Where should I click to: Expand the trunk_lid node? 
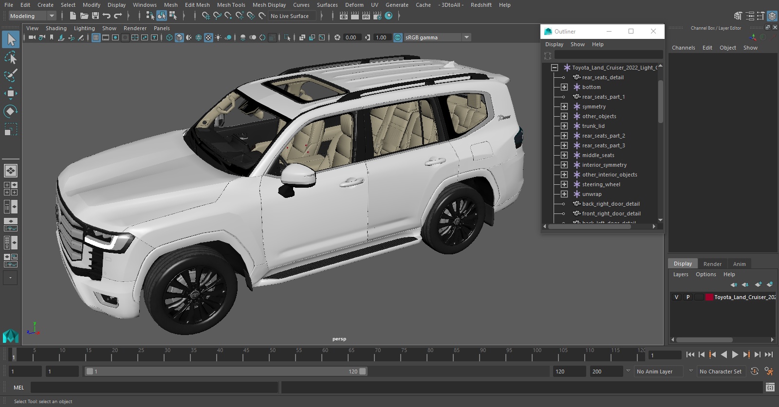(564, 126)
